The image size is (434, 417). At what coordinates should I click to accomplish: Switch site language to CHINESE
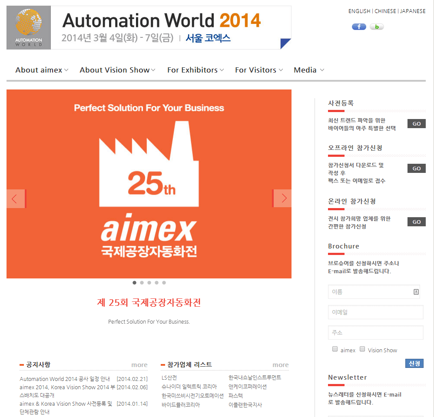385,11
